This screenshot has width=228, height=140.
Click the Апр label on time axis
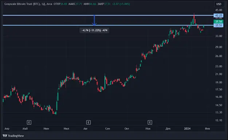tap(7, 129)
